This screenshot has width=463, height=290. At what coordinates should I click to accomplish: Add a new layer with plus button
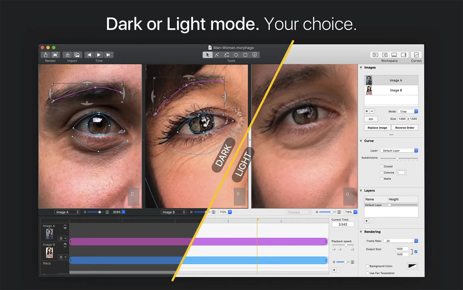[367, 221]
